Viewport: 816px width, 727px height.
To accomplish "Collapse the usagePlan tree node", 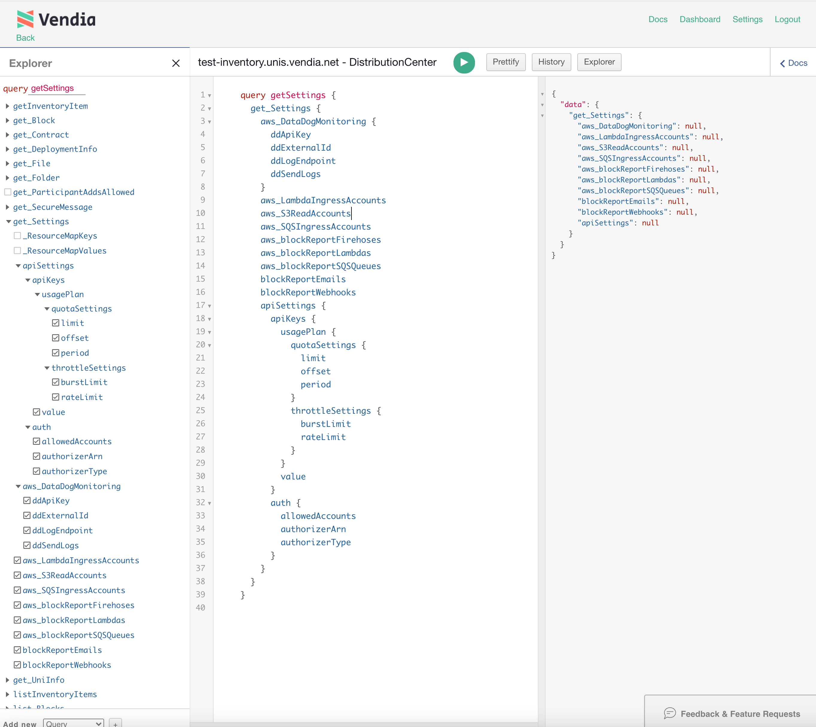I will [x=37, y=294].
